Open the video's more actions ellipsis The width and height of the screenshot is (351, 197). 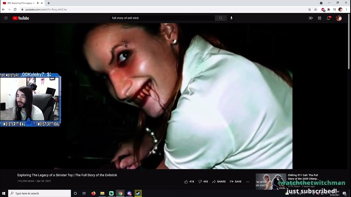[248, 181]
